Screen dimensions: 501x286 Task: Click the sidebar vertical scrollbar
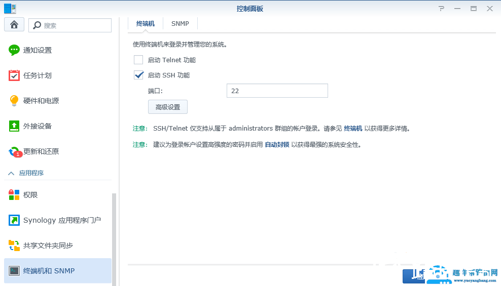point(114,239)
